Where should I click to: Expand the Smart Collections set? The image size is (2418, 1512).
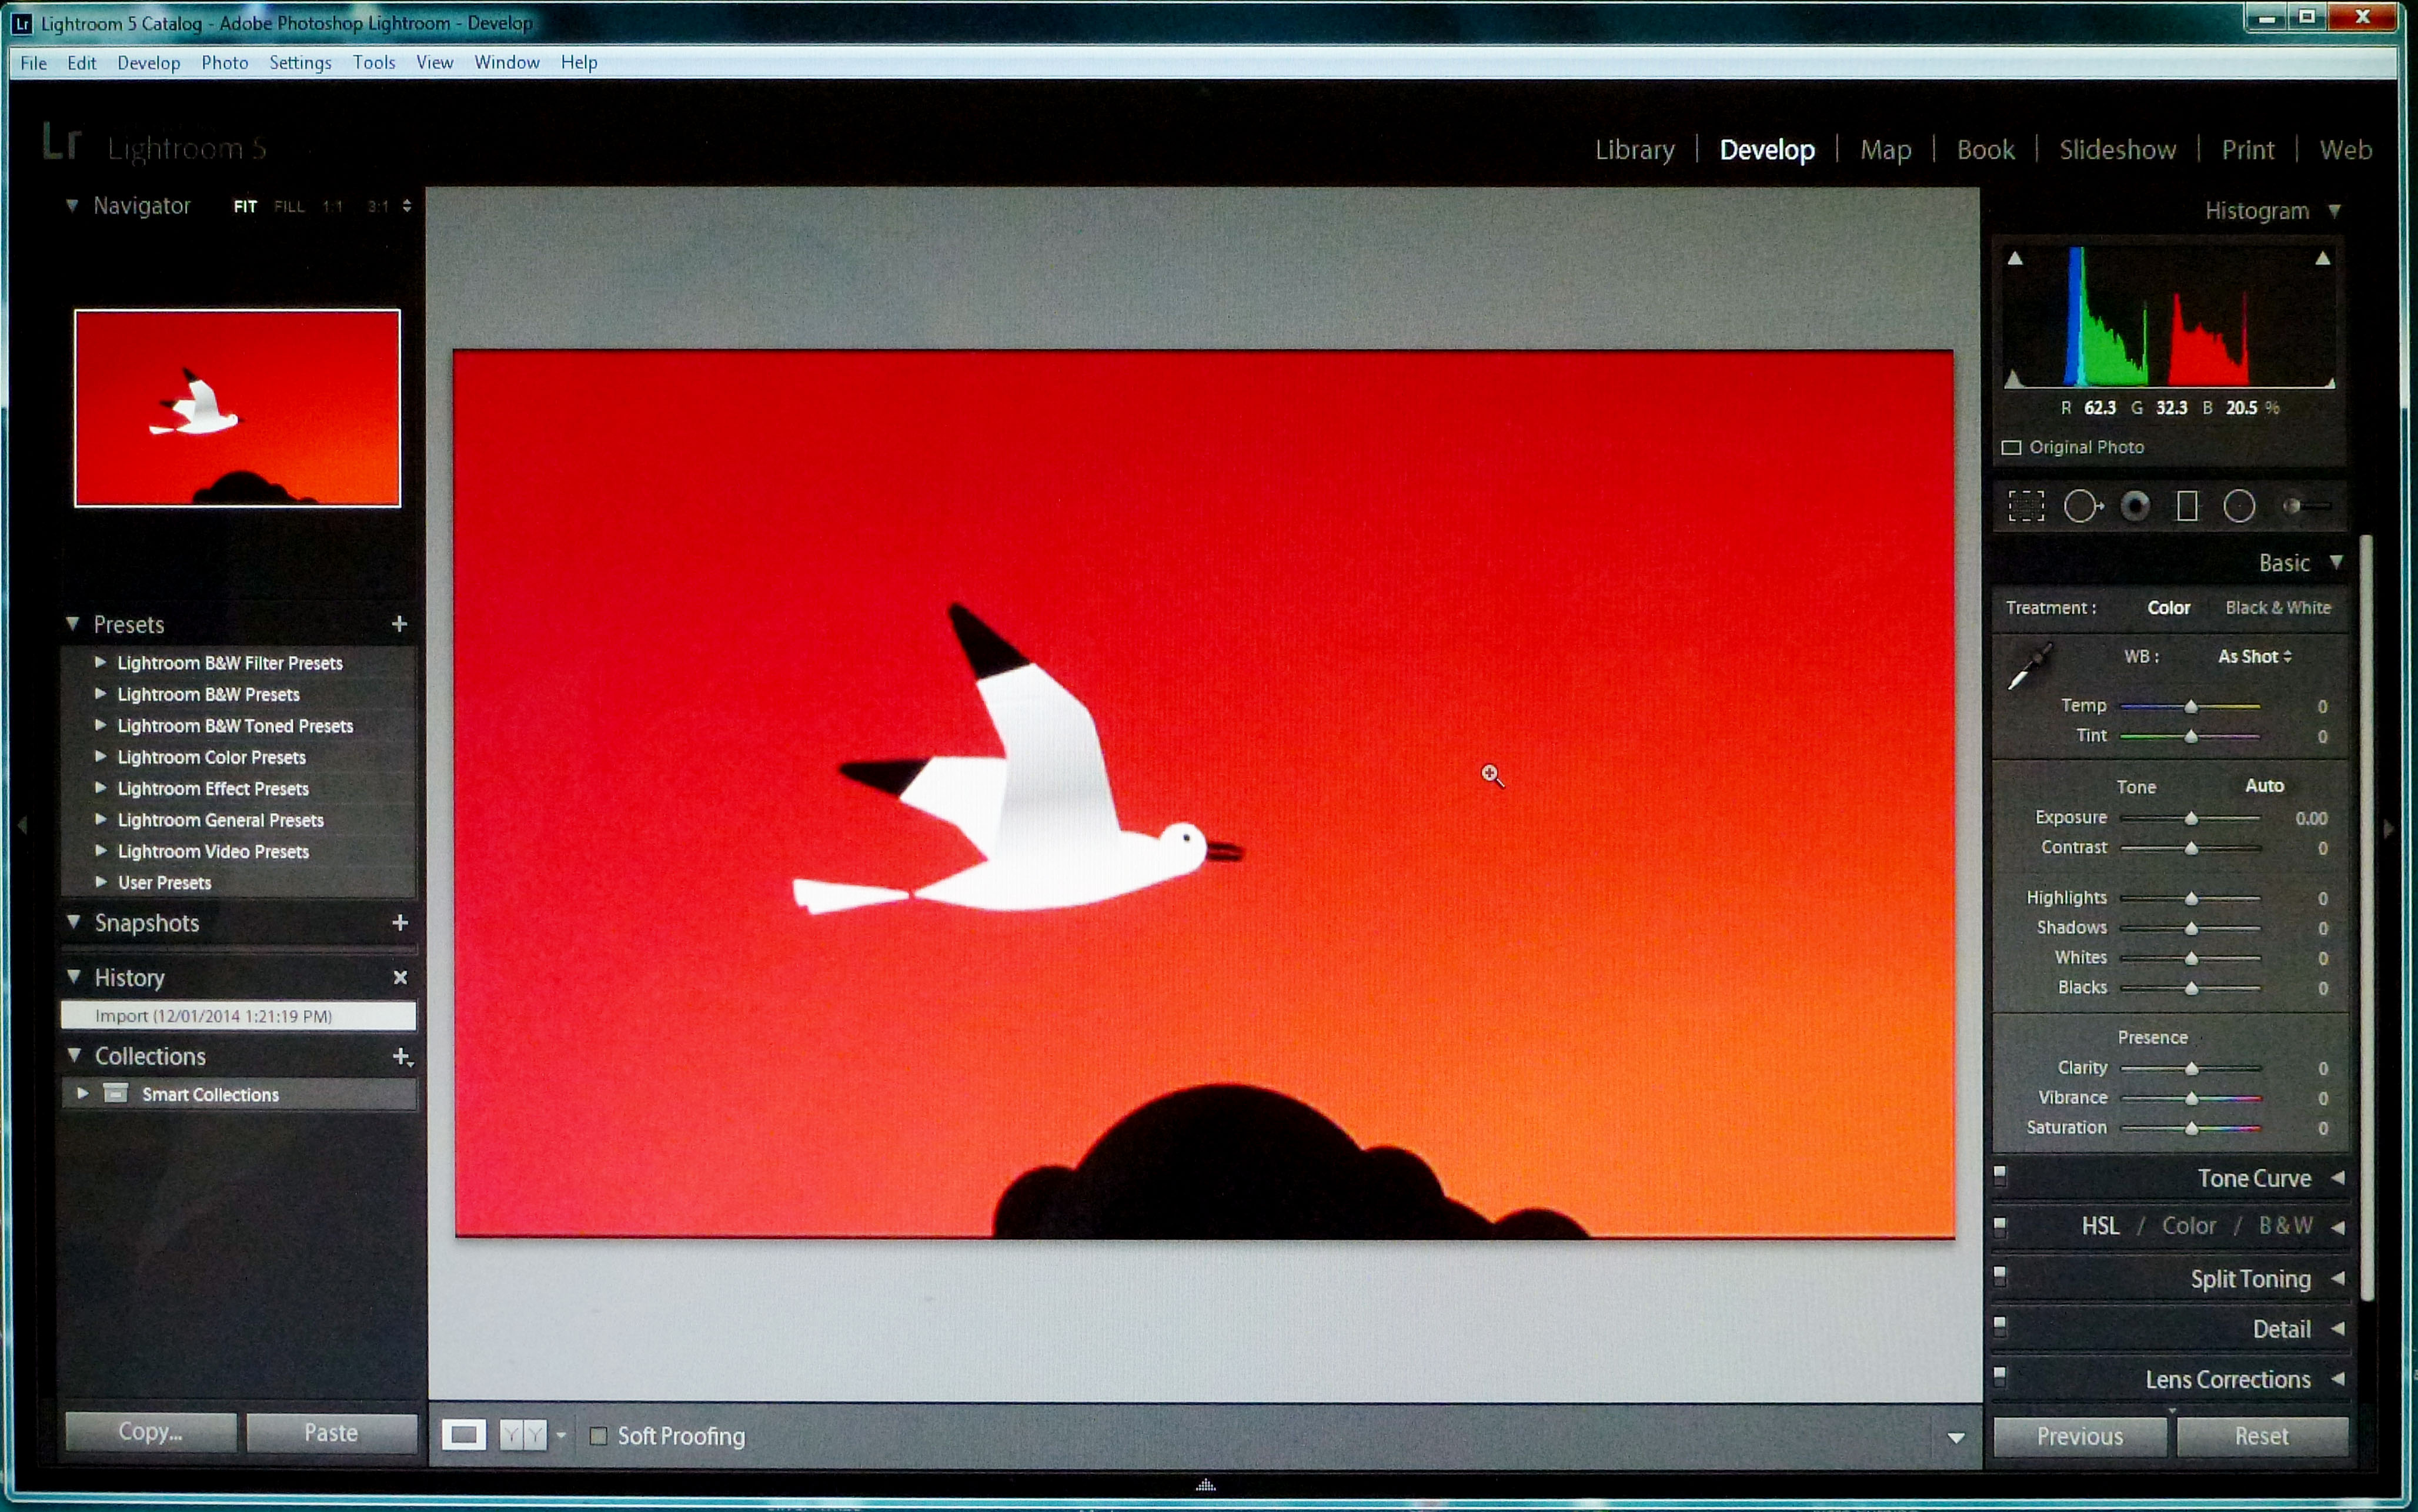click(x=83, y=1094)
